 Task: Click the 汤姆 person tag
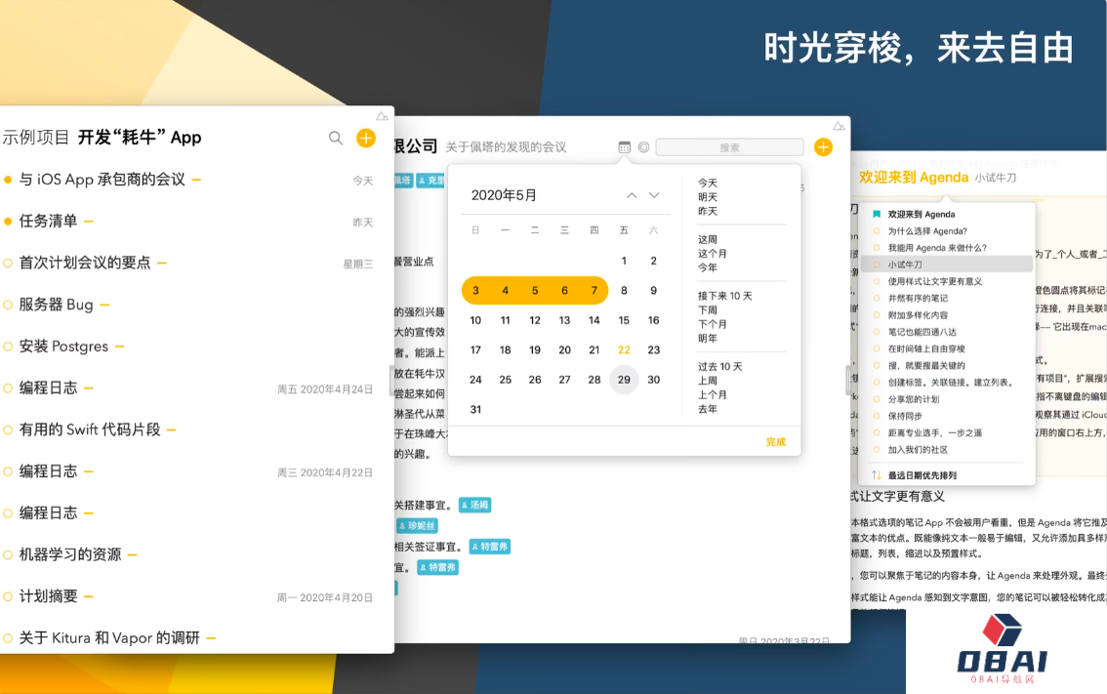[474, 505]
